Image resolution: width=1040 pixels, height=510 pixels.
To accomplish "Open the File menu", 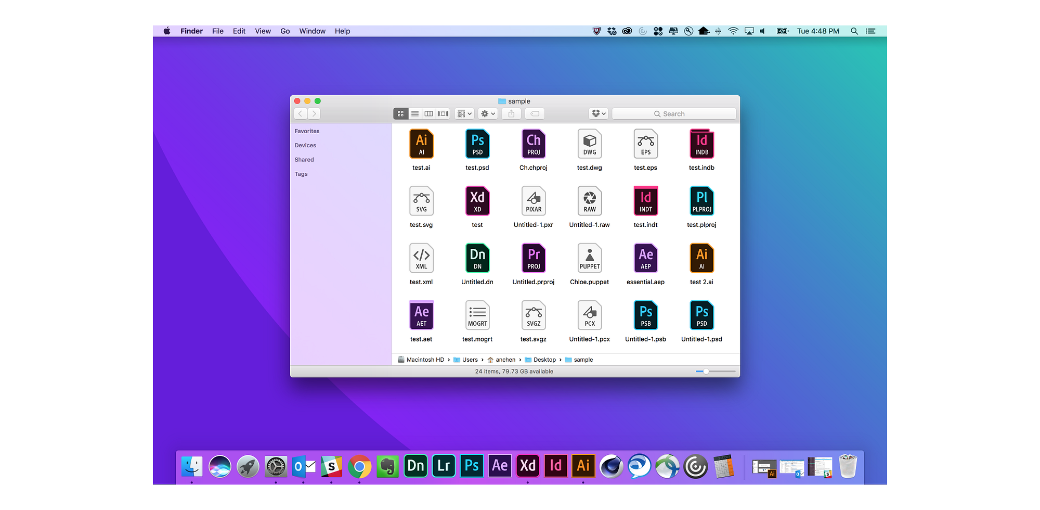I will [x=218, y=31].
